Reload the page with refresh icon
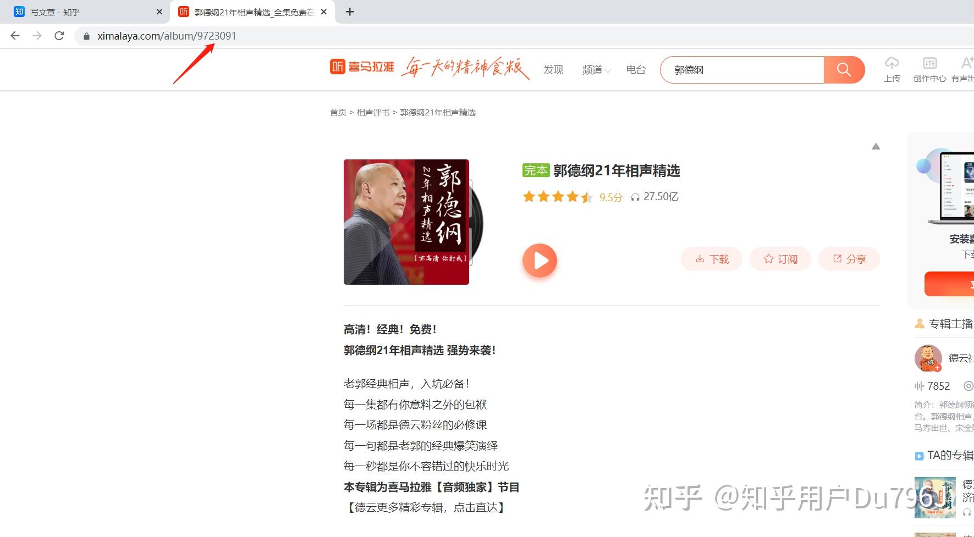This screenshot has height=537, width=974. click(59, 36)
